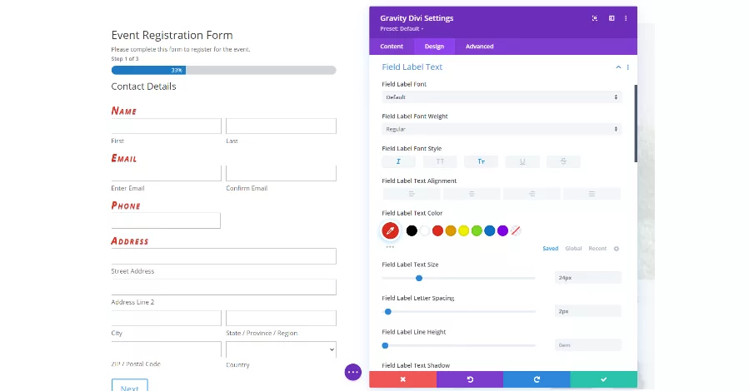Click the 33% form progress bar
Screen dimensions: 749x391
223,70
